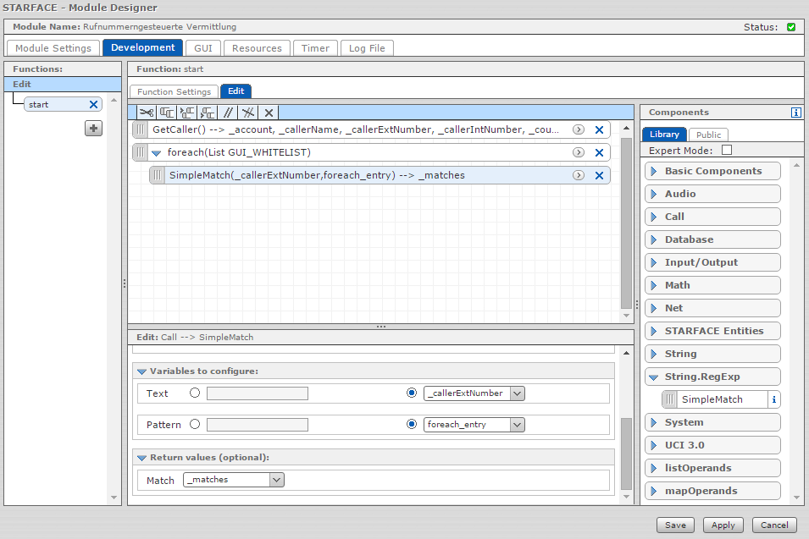Collapse Return values section

pos(141,458)
